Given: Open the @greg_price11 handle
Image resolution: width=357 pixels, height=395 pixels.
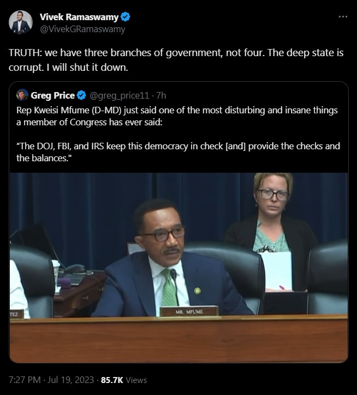Looking at the screenshot, I should [x=120, y=96].
